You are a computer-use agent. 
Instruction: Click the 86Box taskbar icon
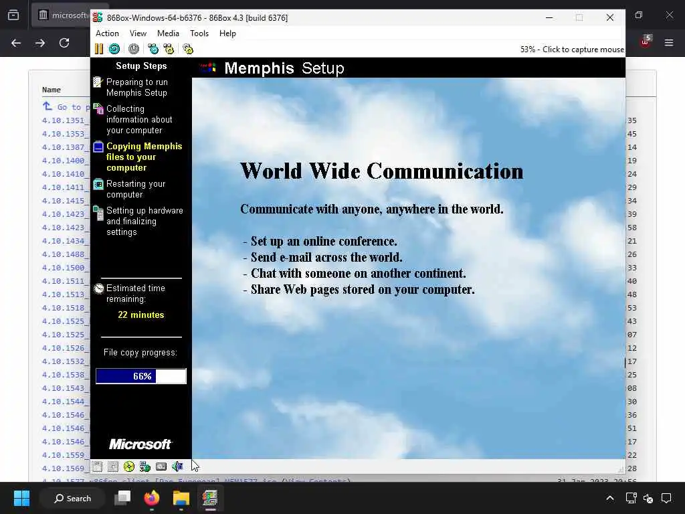(210, 498)
